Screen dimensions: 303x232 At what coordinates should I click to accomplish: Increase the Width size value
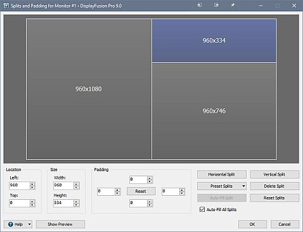click(x=76, y=184)
